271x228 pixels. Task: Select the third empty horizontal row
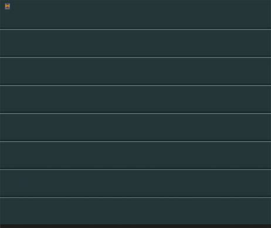(x=135, y=71)
